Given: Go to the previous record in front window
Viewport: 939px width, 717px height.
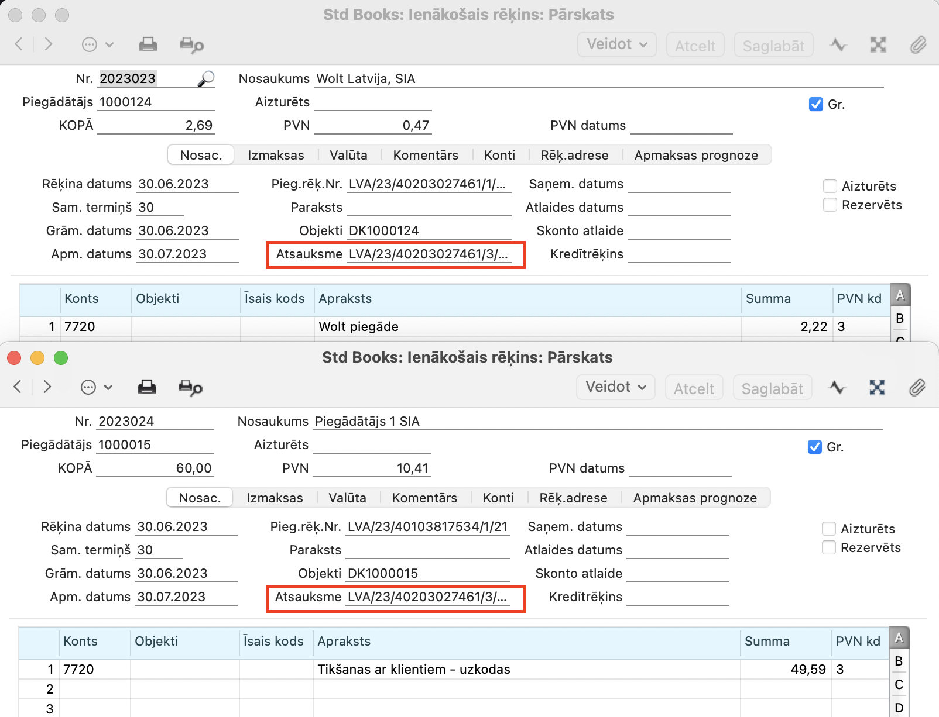Looking at the screenshot, I should point(18,387).
